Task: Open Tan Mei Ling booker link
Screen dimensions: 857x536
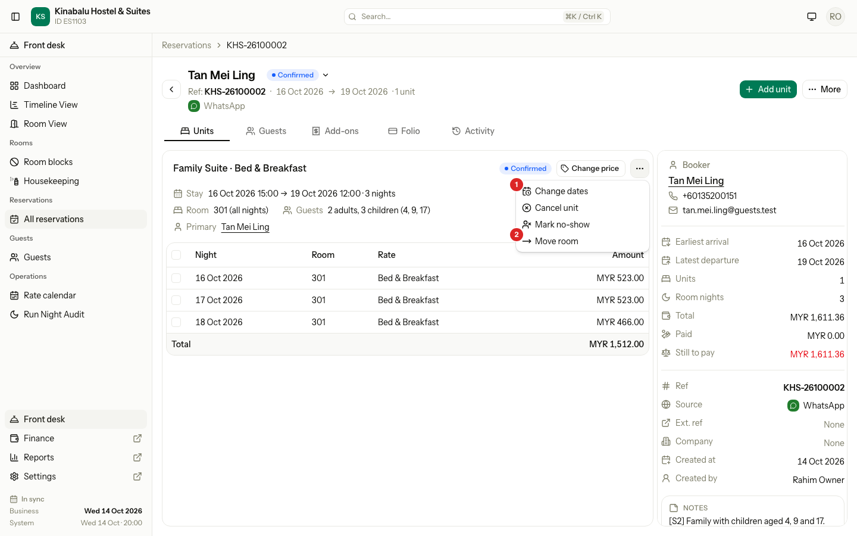Action: tap(696, 180)
